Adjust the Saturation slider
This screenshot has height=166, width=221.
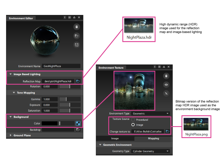[x=70, y=110]
